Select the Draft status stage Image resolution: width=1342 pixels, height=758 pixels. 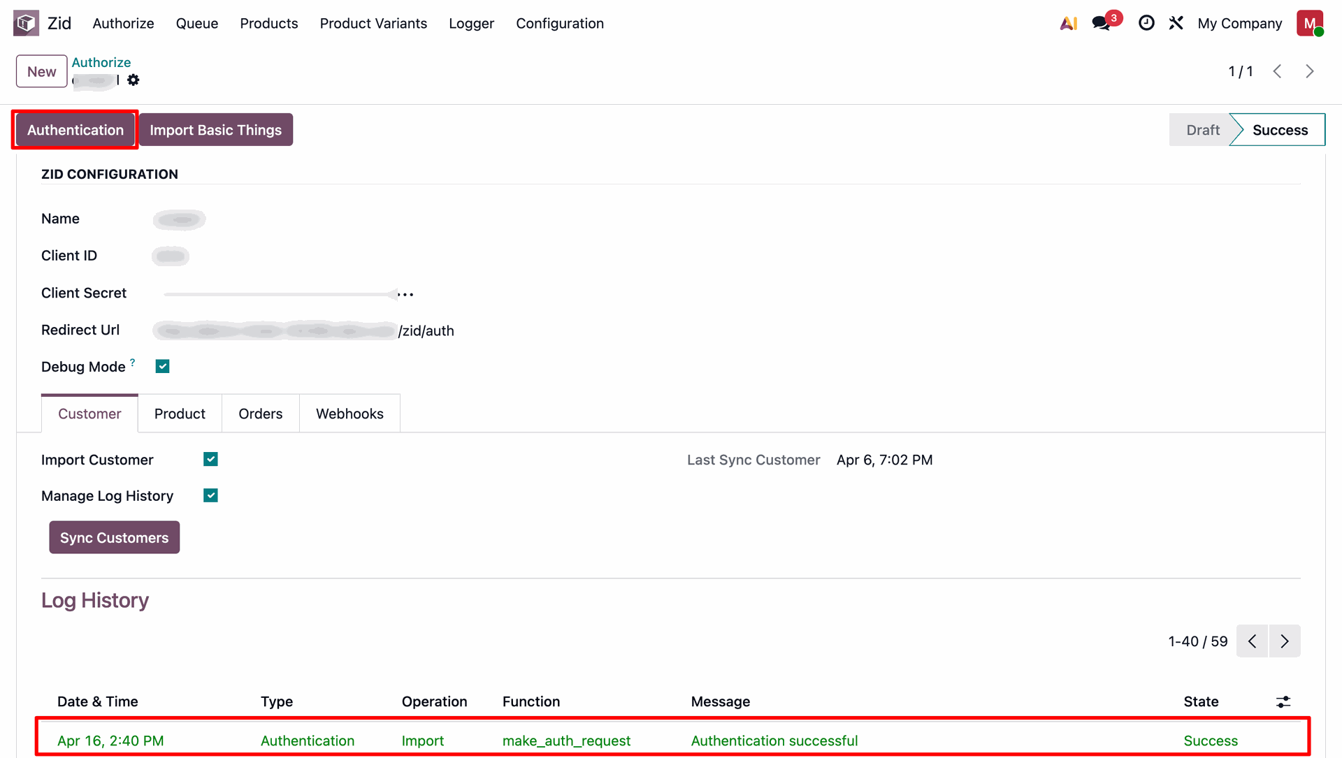point(1202,130)
